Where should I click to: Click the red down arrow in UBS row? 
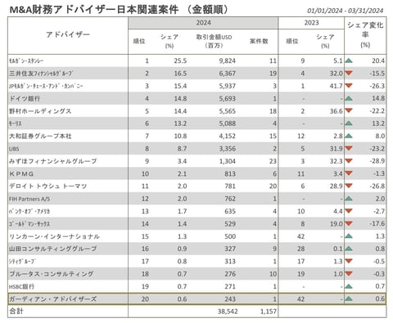point(349,148)
